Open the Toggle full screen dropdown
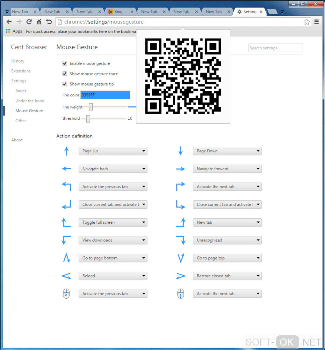325x350 pixels. point(113,222)
